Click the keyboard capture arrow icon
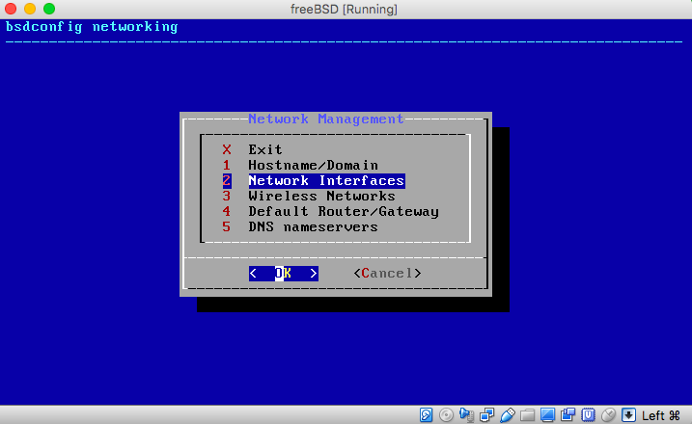This screenshot has height=424, width=692. tap(629, 414)
